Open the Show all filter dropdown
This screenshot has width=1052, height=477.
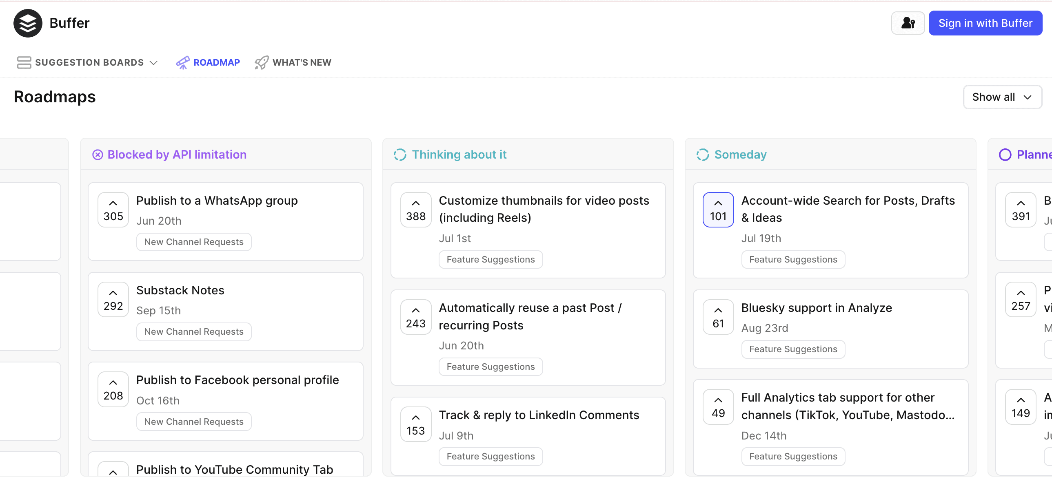point(1002,97)
